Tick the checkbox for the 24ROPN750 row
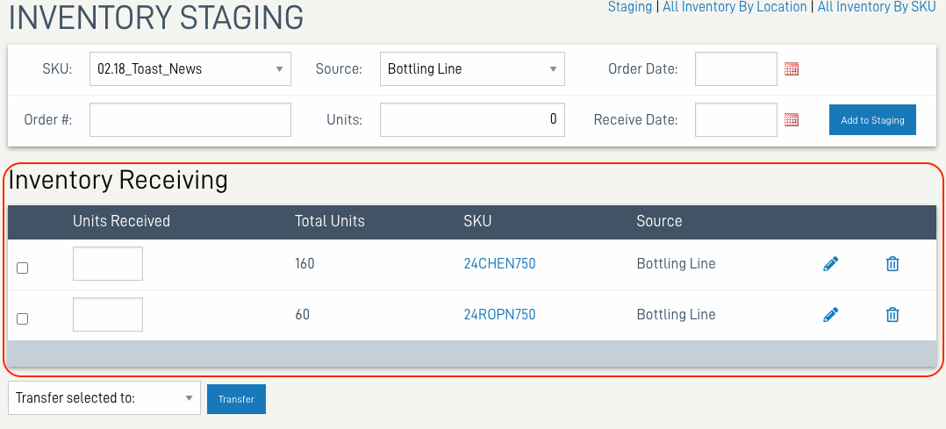Screen dimensions: 946x429 [x=22, y=318]
